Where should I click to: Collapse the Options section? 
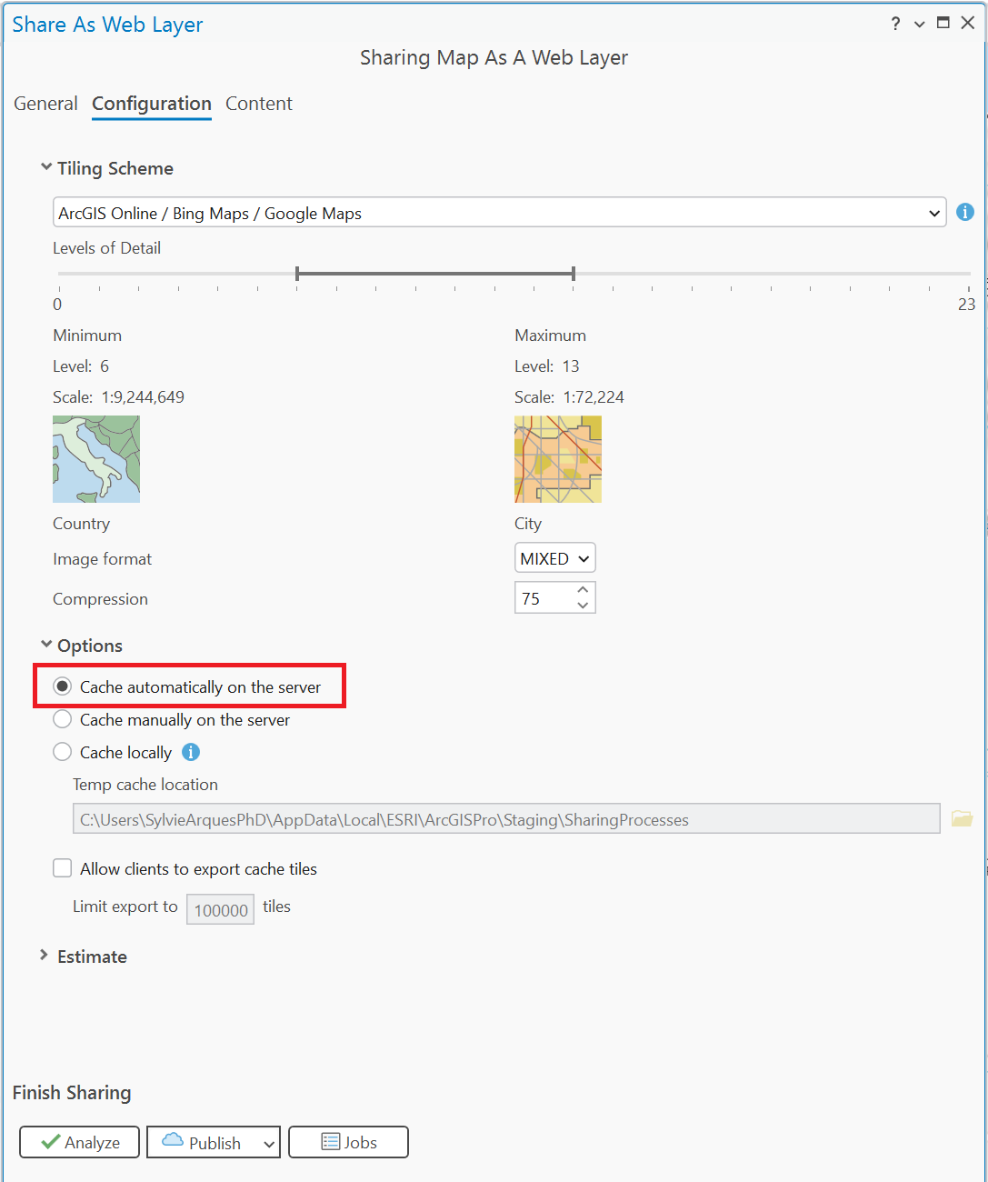coord(46,645)
